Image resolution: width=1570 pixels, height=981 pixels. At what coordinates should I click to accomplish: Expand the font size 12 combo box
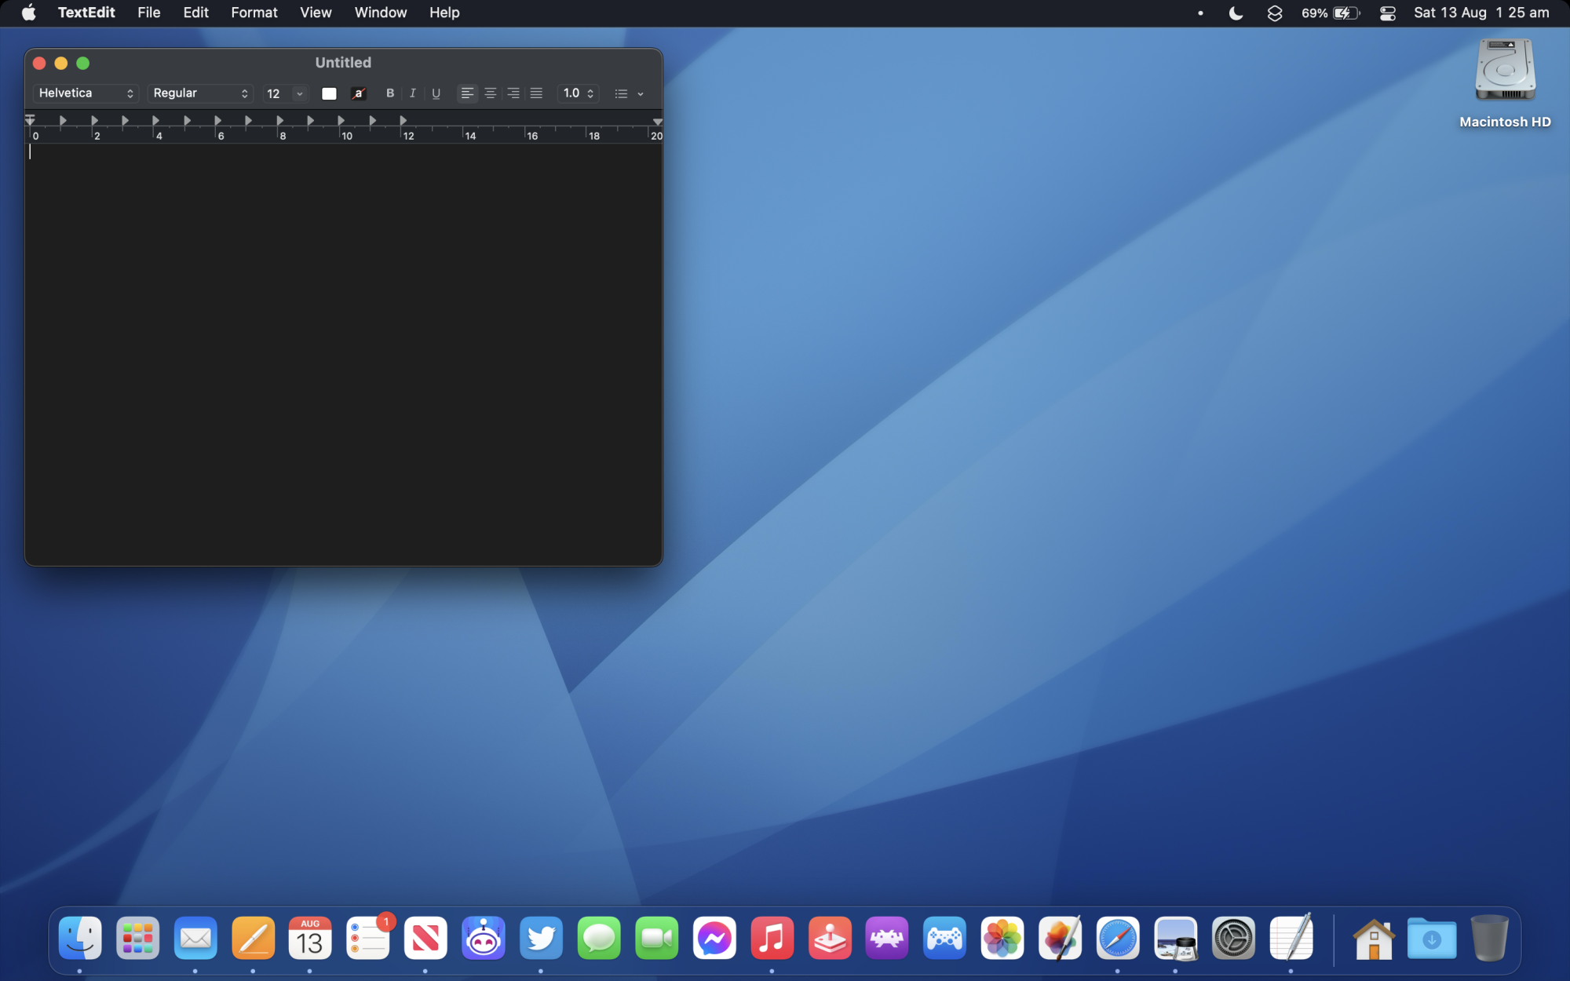(299, 93)
